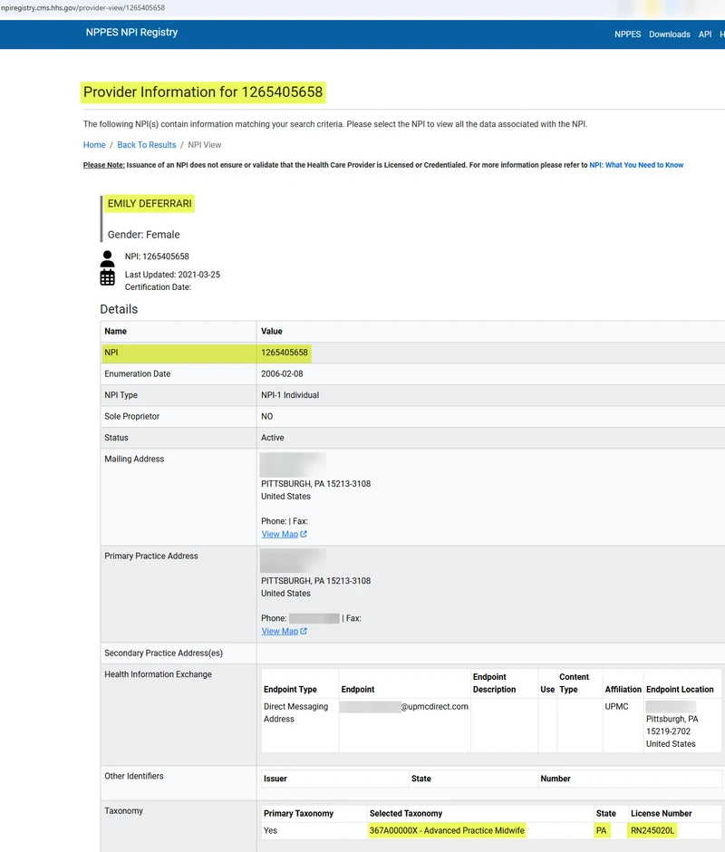Viewport: 725px width, 852px height.
Task: Open the Downloads menu item
Action: tap(669, 34)
